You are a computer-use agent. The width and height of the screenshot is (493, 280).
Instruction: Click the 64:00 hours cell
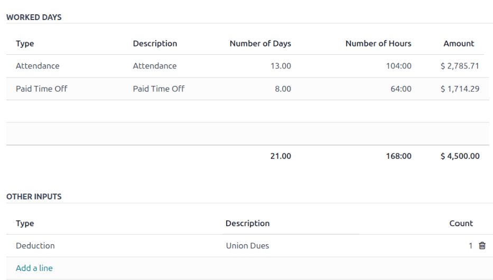[x=401, y=89]
